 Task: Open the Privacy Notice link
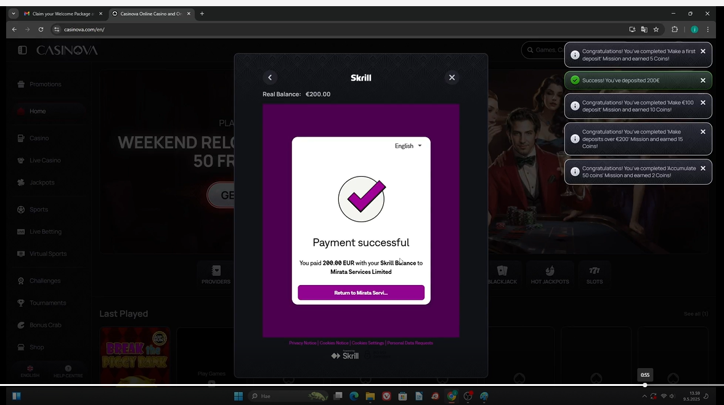click(x=303, y=343)
